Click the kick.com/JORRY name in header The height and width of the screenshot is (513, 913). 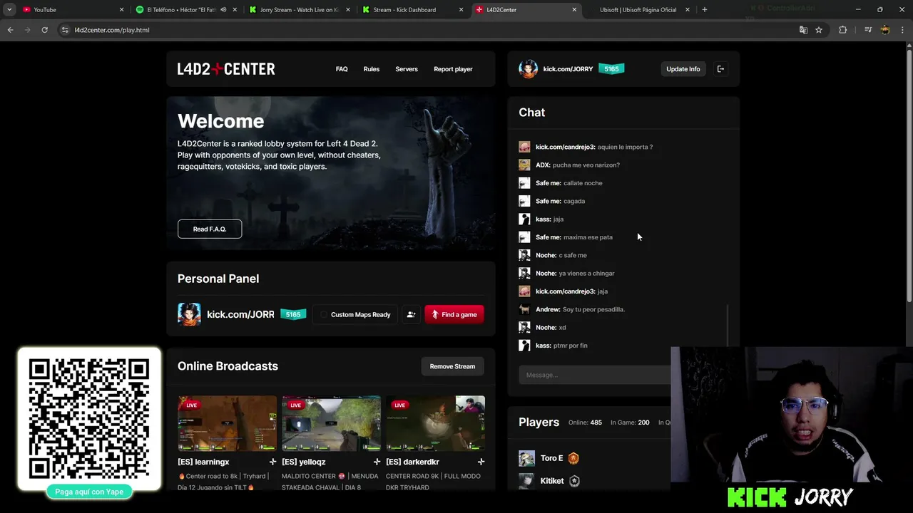point(568,69)
